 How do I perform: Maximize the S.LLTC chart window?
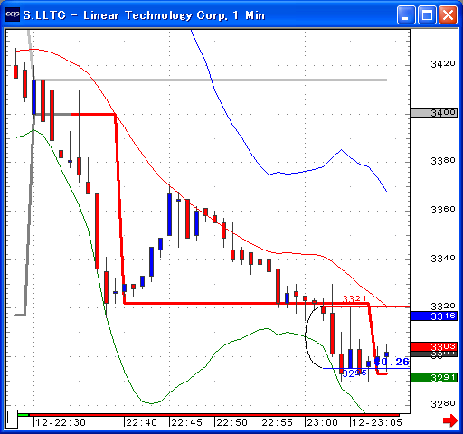(x=427, y=14)
